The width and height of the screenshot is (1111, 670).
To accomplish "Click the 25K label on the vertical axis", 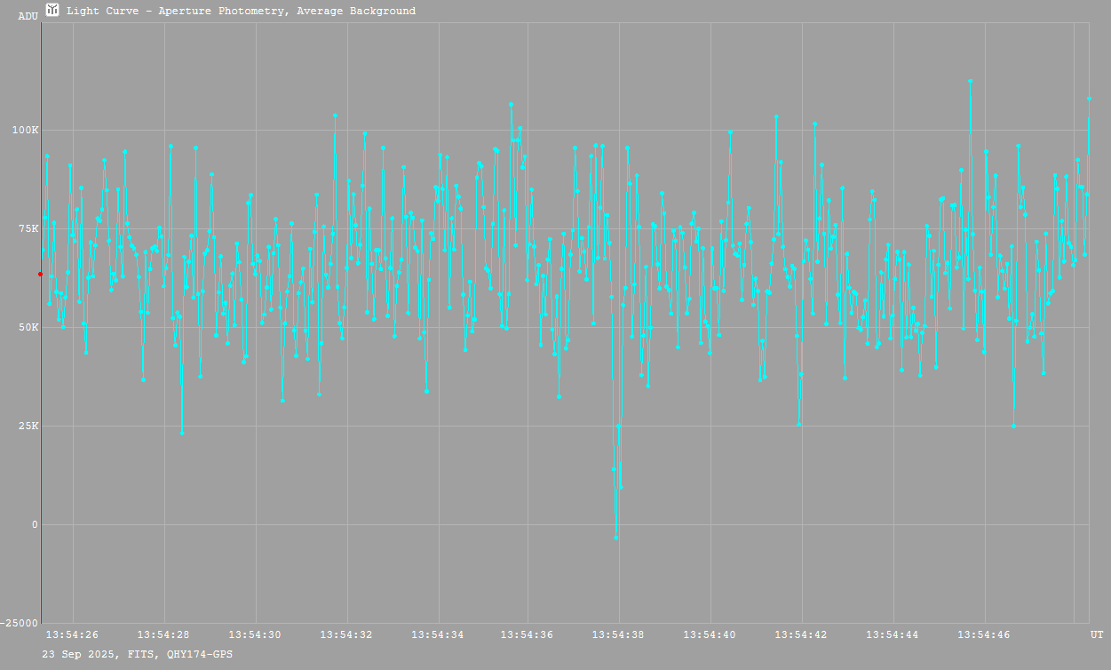I will (28, 427).
